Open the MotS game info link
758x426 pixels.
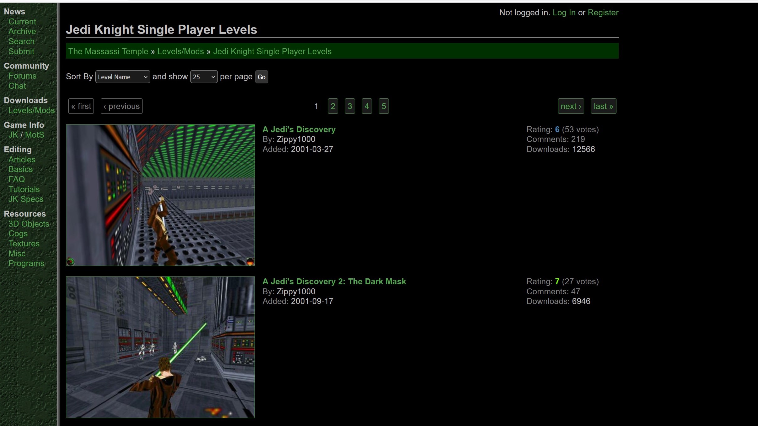pyautogui.click(x=35, y=135)
